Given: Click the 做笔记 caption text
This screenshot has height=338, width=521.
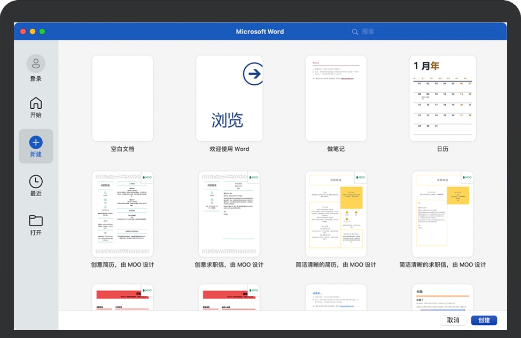Looking at the screenshot, I should point(336,149).
